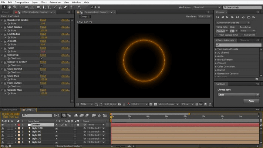Select the Hand tool in the toolbar
The height and width of the screenshot is (148, 263).
[x=9, y=7]
